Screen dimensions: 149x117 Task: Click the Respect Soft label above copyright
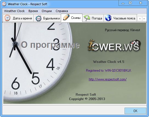(86, 94)
